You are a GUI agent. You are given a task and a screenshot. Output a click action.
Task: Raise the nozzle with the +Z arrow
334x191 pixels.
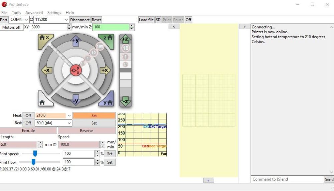pos(126,39)
